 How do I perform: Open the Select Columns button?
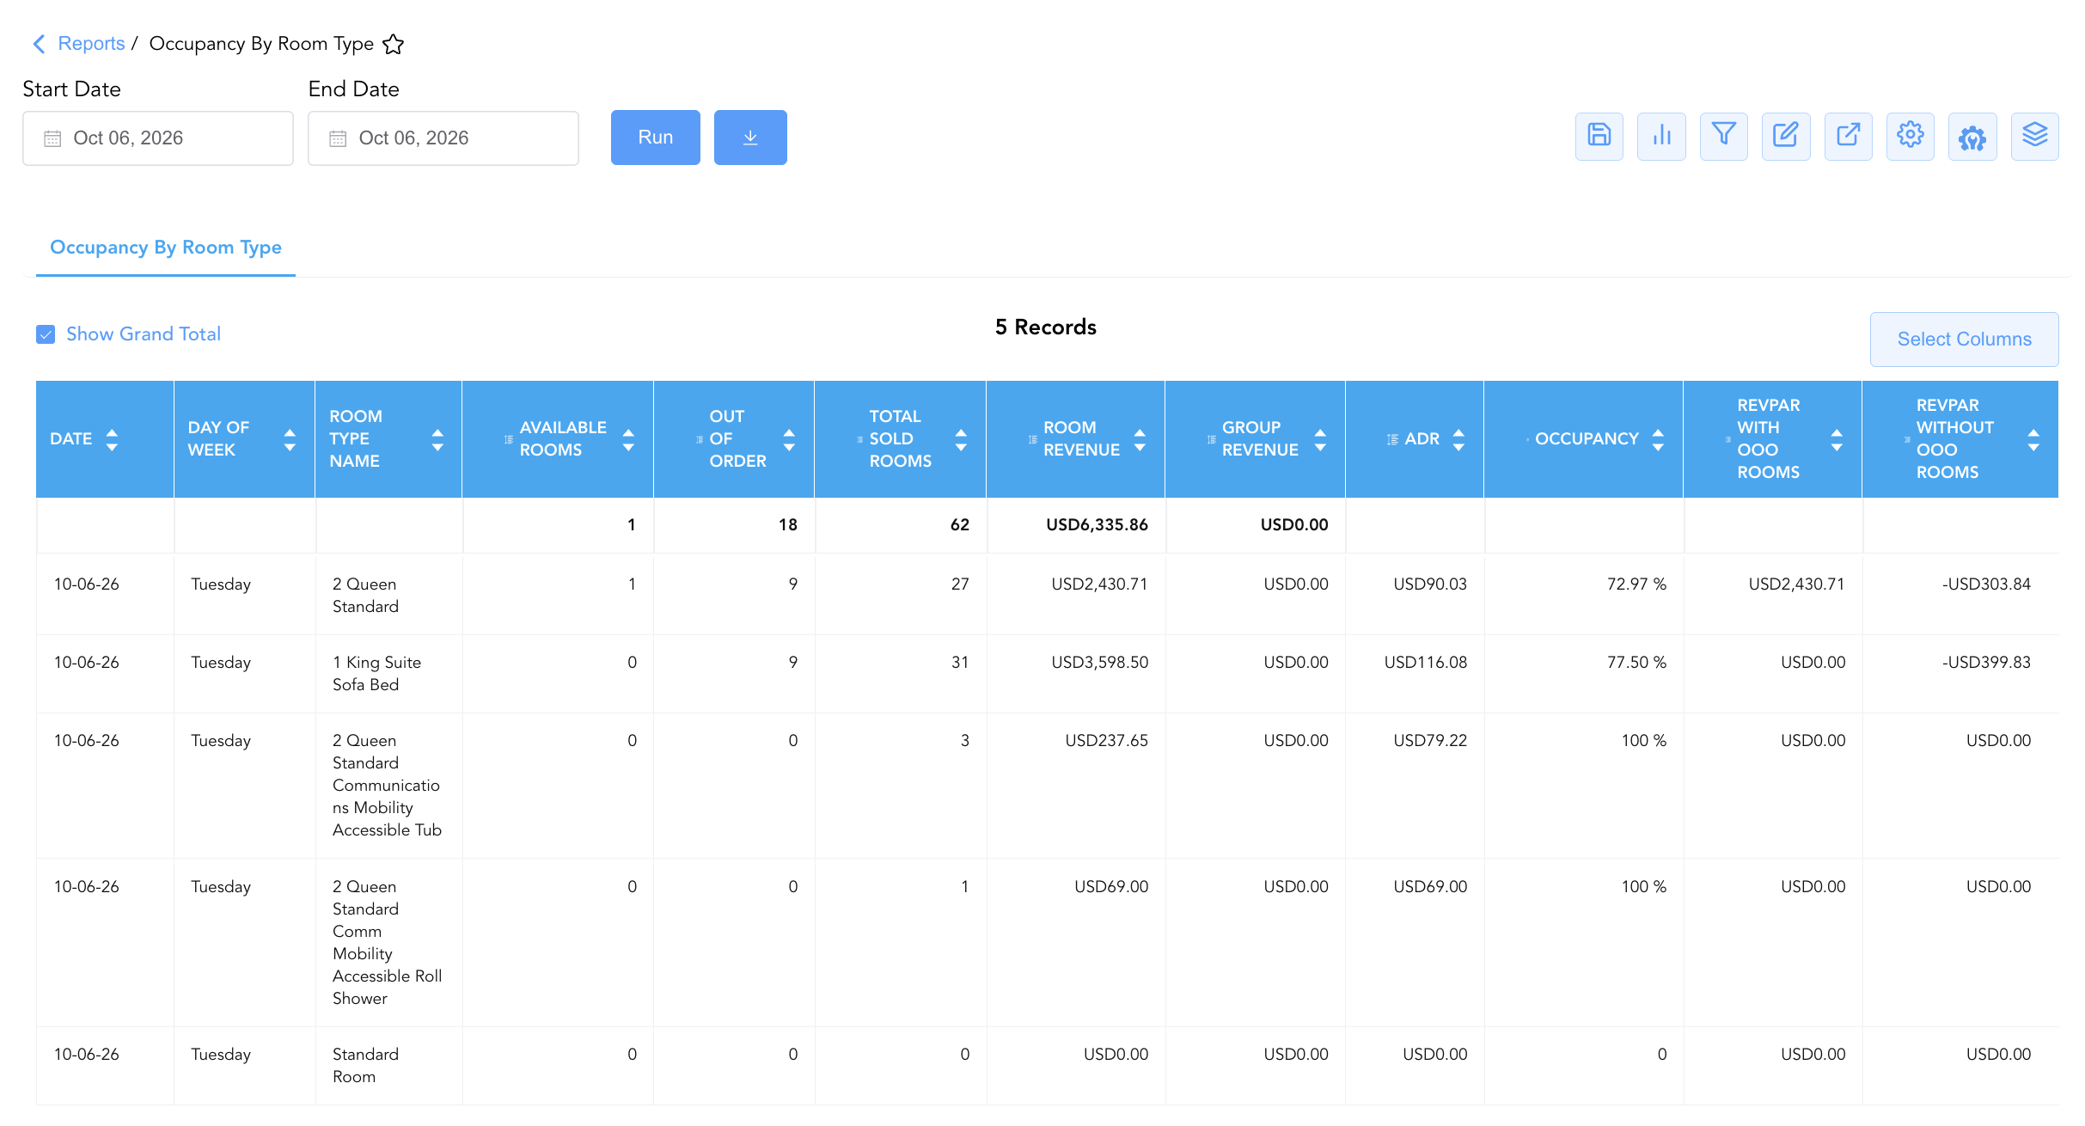(x=1964, y=340)
